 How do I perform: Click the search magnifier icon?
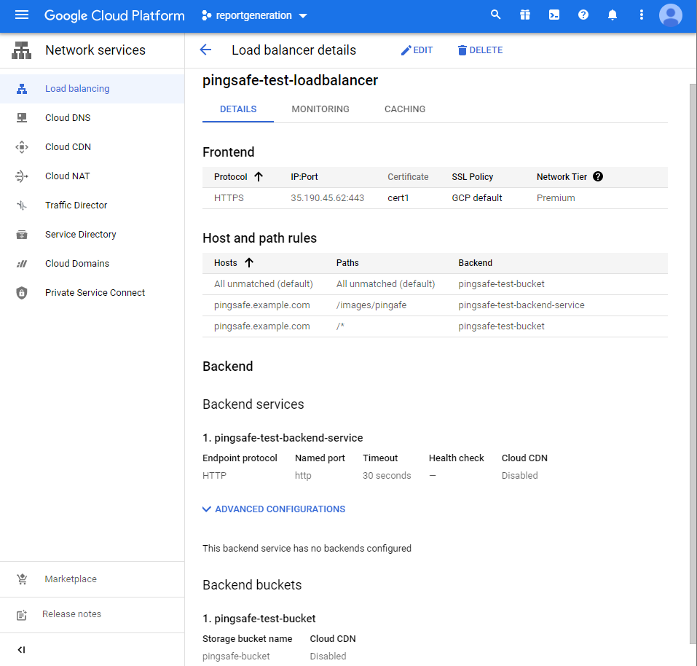496,15
